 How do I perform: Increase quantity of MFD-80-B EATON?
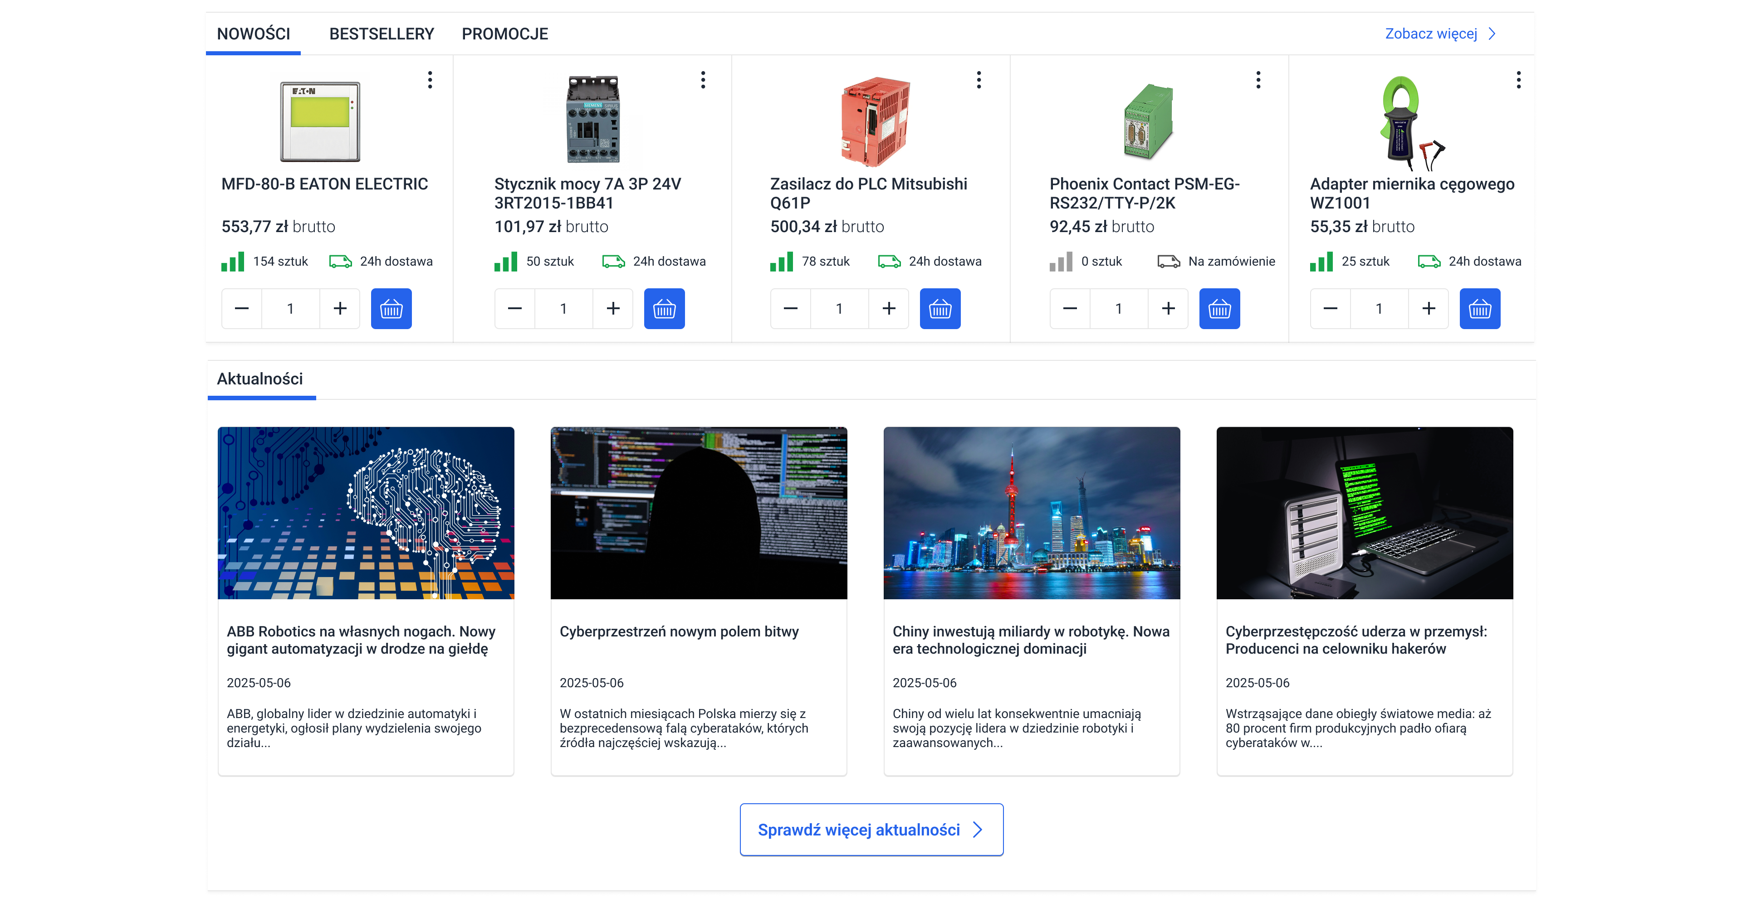click(339, 309)
